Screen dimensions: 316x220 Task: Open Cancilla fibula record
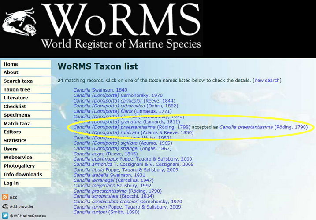point(126,170)
